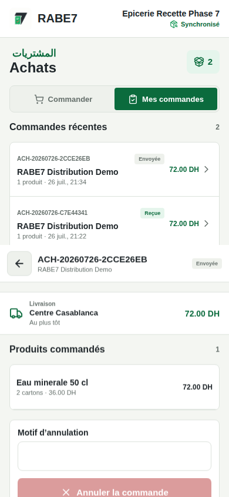Click the 72.00 DH delivery total
Viewport: 229px width, 497px height.
pos(202,314)
